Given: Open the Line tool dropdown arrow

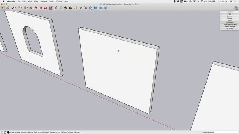Looking at the screenshot, I should (x=15, y=8).
